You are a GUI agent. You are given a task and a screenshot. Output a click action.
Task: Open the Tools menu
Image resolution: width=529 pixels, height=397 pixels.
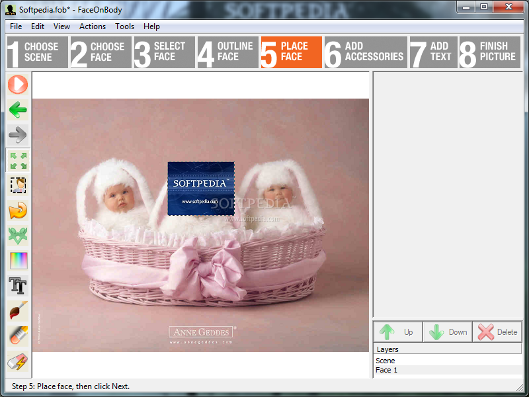click(124, 26)
